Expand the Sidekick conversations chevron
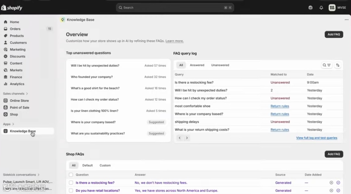Image resolution: width=351 pixels, height=194 pixels. tap(38, 175)
